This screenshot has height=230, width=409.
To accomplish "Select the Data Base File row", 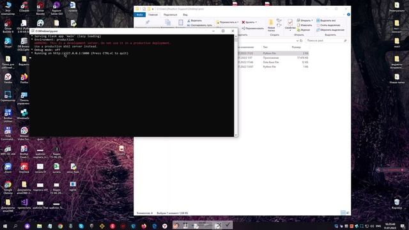I will tap(273, 63).
